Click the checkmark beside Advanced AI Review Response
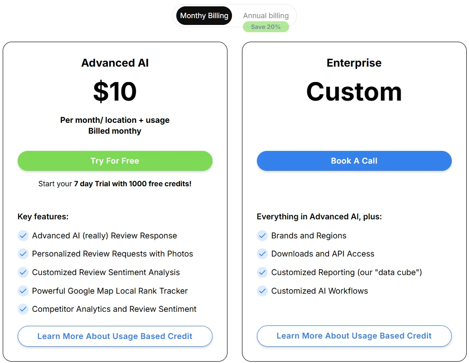The height and width of the screenshot is (363, 469). [x=23, y=236]
